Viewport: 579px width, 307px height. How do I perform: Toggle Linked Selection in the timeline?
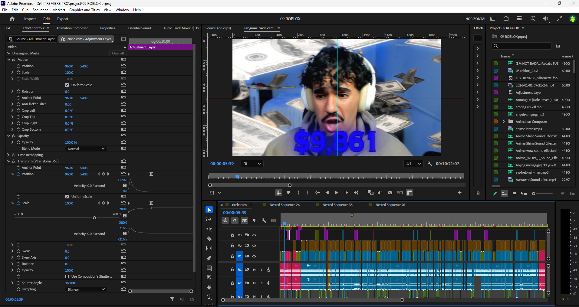click(x=245, y=220)
